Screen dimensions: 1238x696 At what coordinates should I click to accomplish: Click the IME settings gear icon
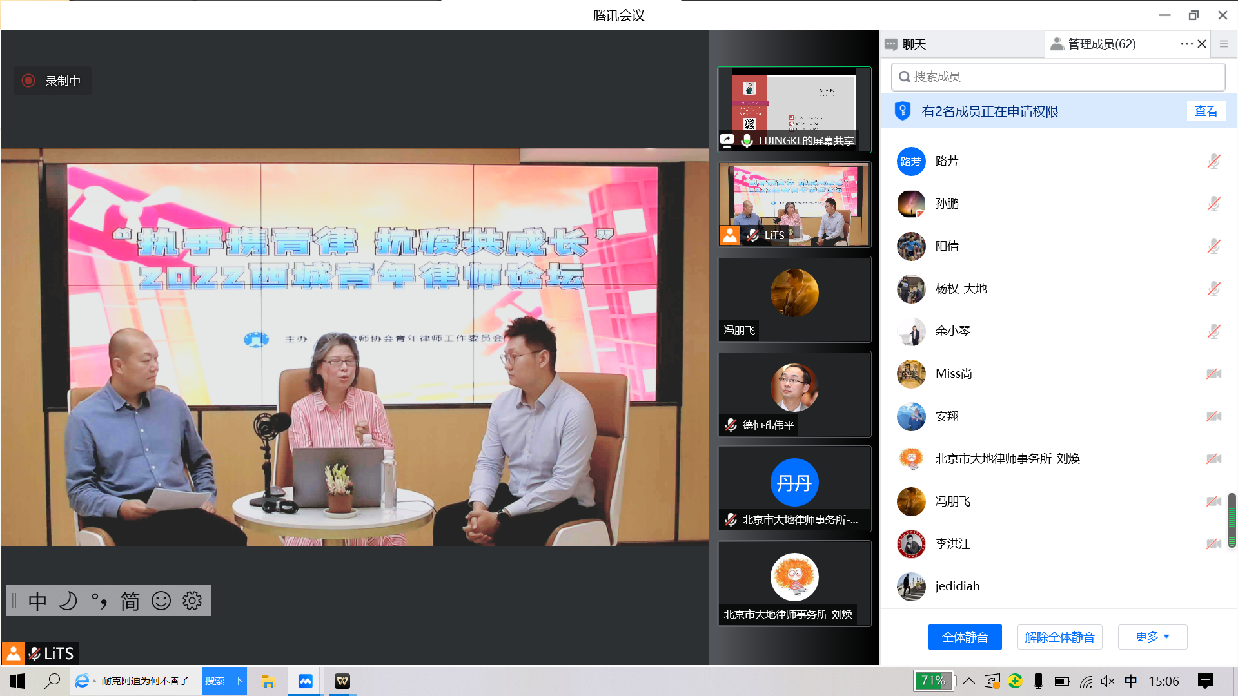tap(192, 601)
